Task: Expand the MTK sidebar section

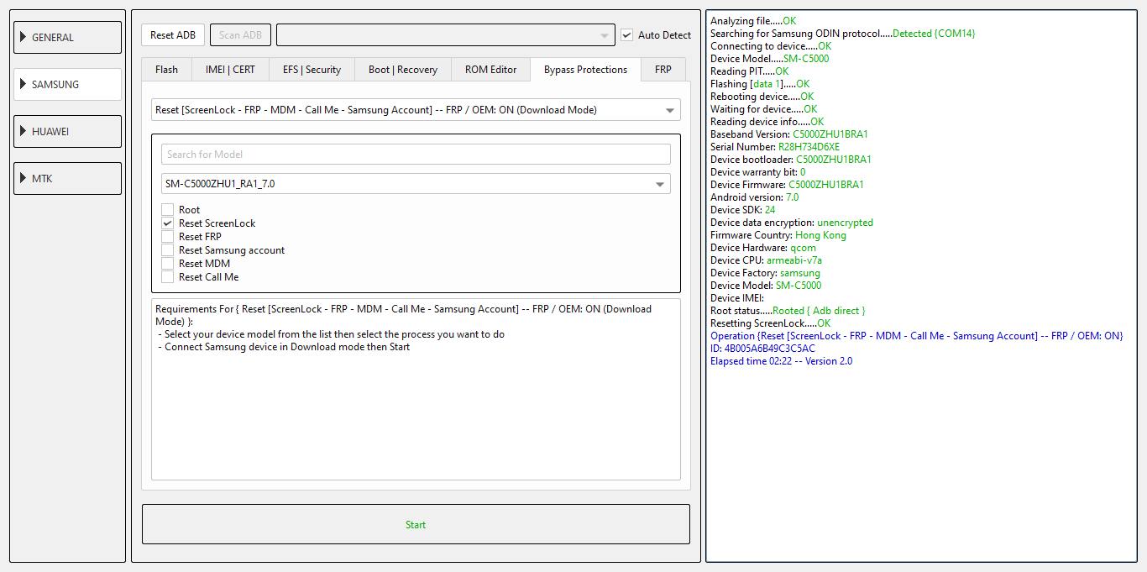Action: 68,178
